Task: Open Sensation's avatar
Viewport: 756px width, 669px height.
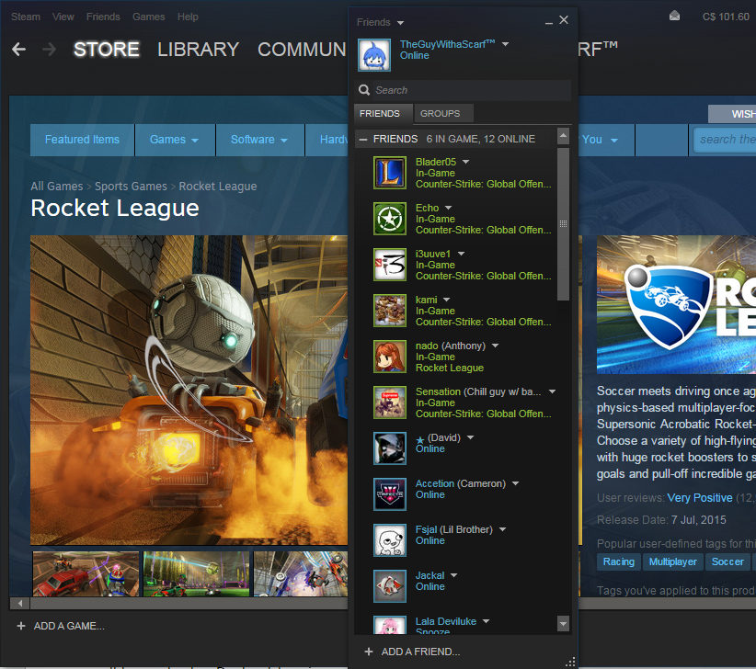Action: (x=390, y=403)
